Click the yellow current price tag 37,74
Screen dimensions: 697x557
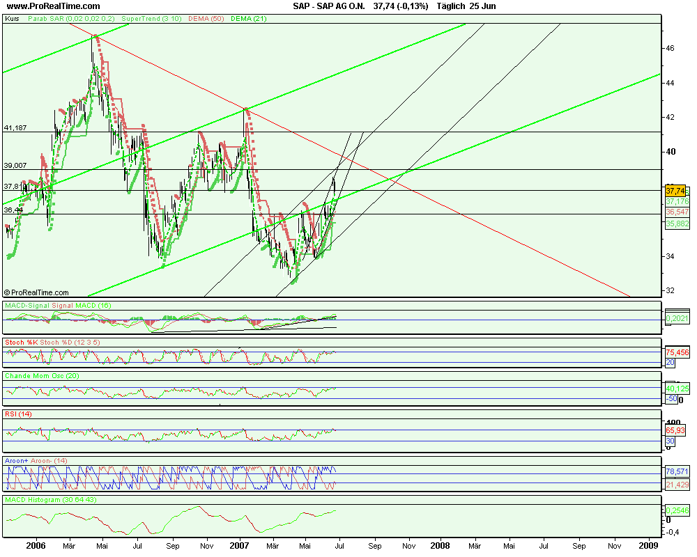point(675,190)
